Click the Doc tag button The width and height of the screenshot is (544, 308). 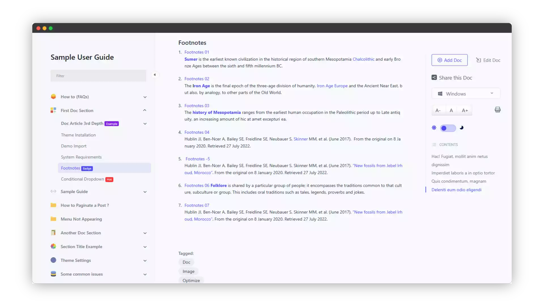point(186,262)
